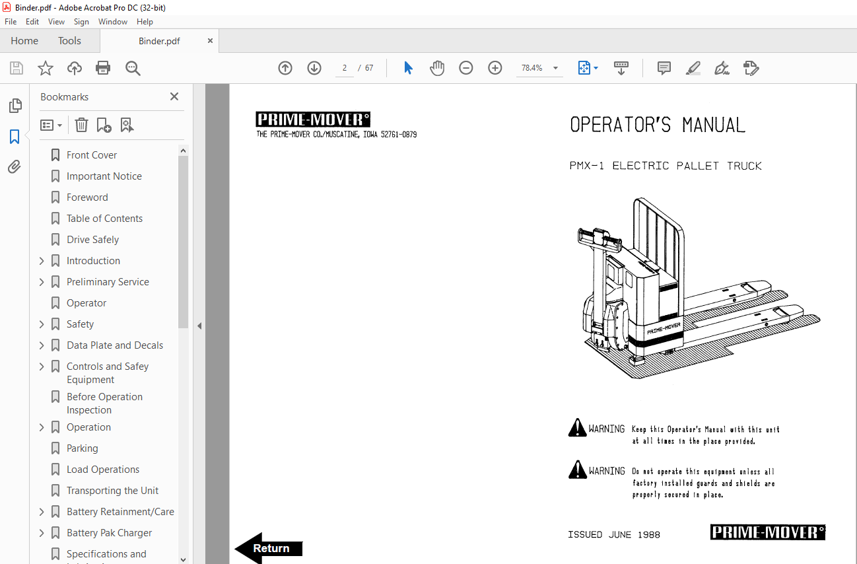Image resolution: width=857 pixels, height=564 pixels.
Task: Jump to the Important Notice bookmark
Action: 104,176
